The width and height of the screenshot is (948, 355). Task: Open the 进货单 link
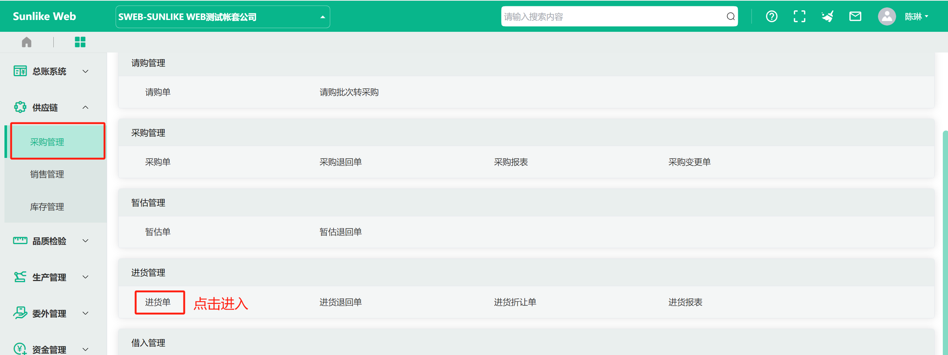tap(158, 302)
